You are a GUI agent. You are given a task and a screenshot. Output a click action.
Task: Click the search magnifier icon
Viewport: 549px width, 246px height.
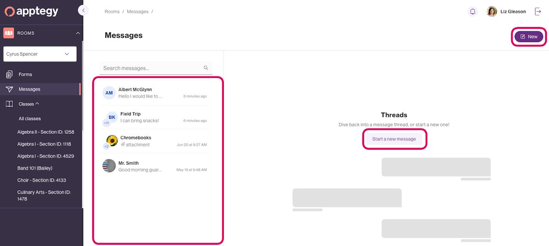click(206, 68)
